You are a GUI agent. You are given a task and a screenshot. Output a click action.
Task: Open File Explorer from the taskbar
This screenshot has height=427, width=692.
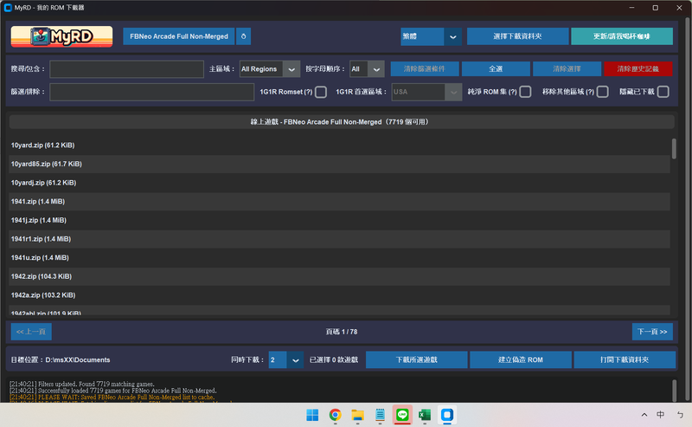click(357, 415)
